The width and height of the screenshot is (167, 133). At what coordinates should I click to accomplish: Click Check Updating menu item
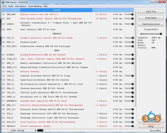(x=35, y=6)
